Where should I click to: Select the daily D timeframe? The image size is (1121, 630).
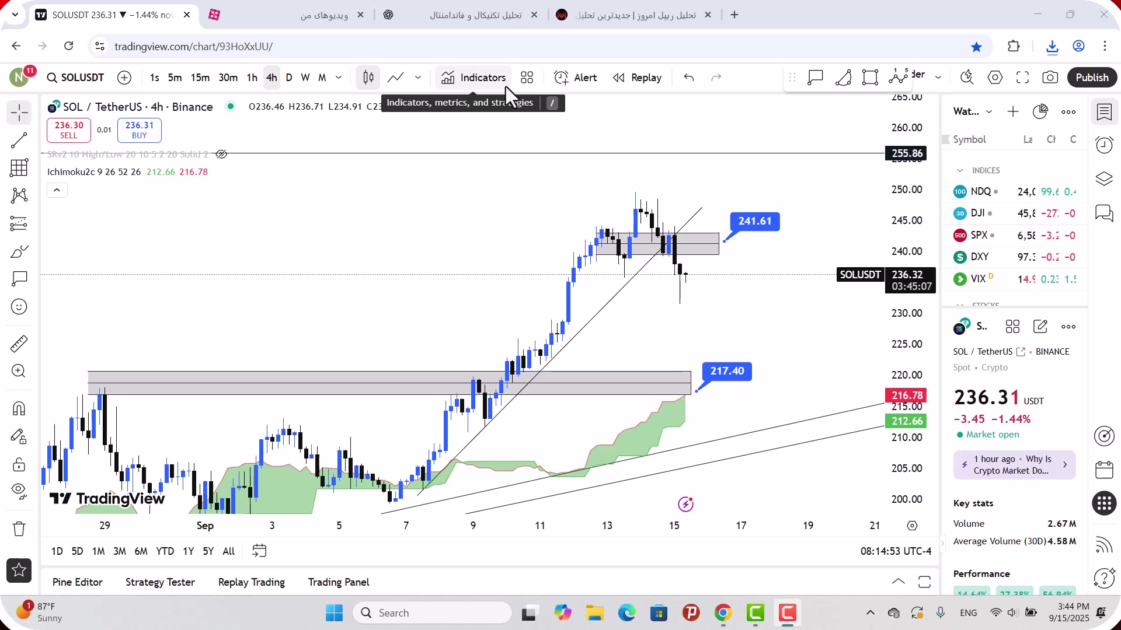coord(289,78)
